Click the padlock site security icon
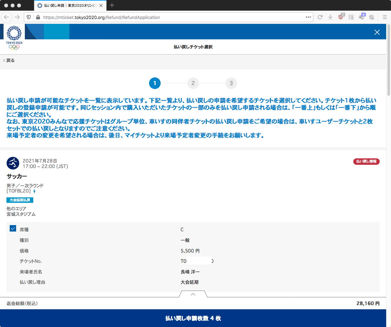The image size is (391, 327). point(38,17)
